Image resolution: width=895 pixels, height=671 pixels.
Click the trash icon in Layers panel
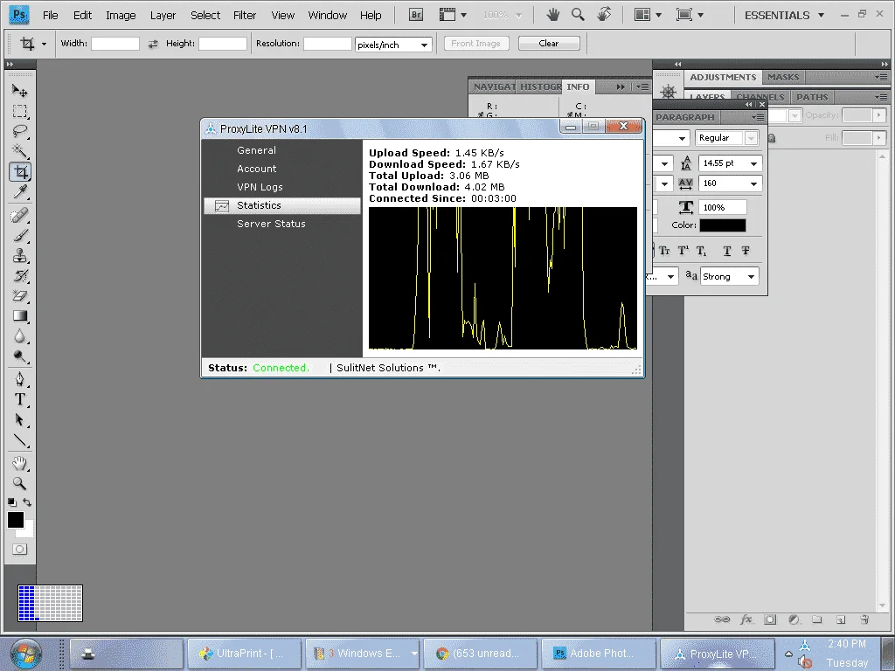coord(864,619)
